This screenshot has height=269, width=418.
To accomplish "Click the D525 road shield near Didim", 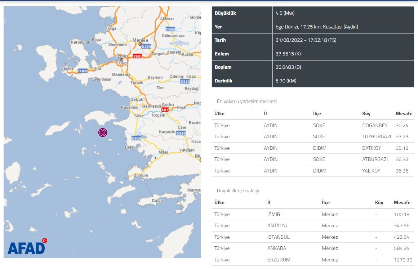I will coord(136,138).
